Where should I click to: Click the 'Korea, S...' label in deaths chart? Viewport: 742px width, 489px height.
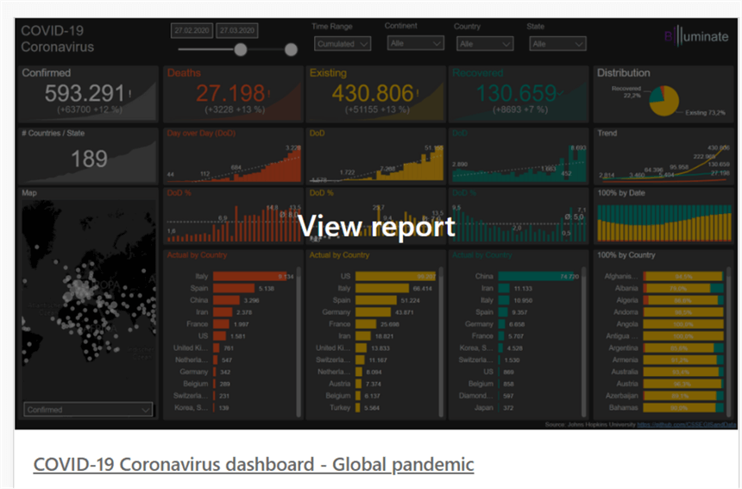(x=192, y=408)
